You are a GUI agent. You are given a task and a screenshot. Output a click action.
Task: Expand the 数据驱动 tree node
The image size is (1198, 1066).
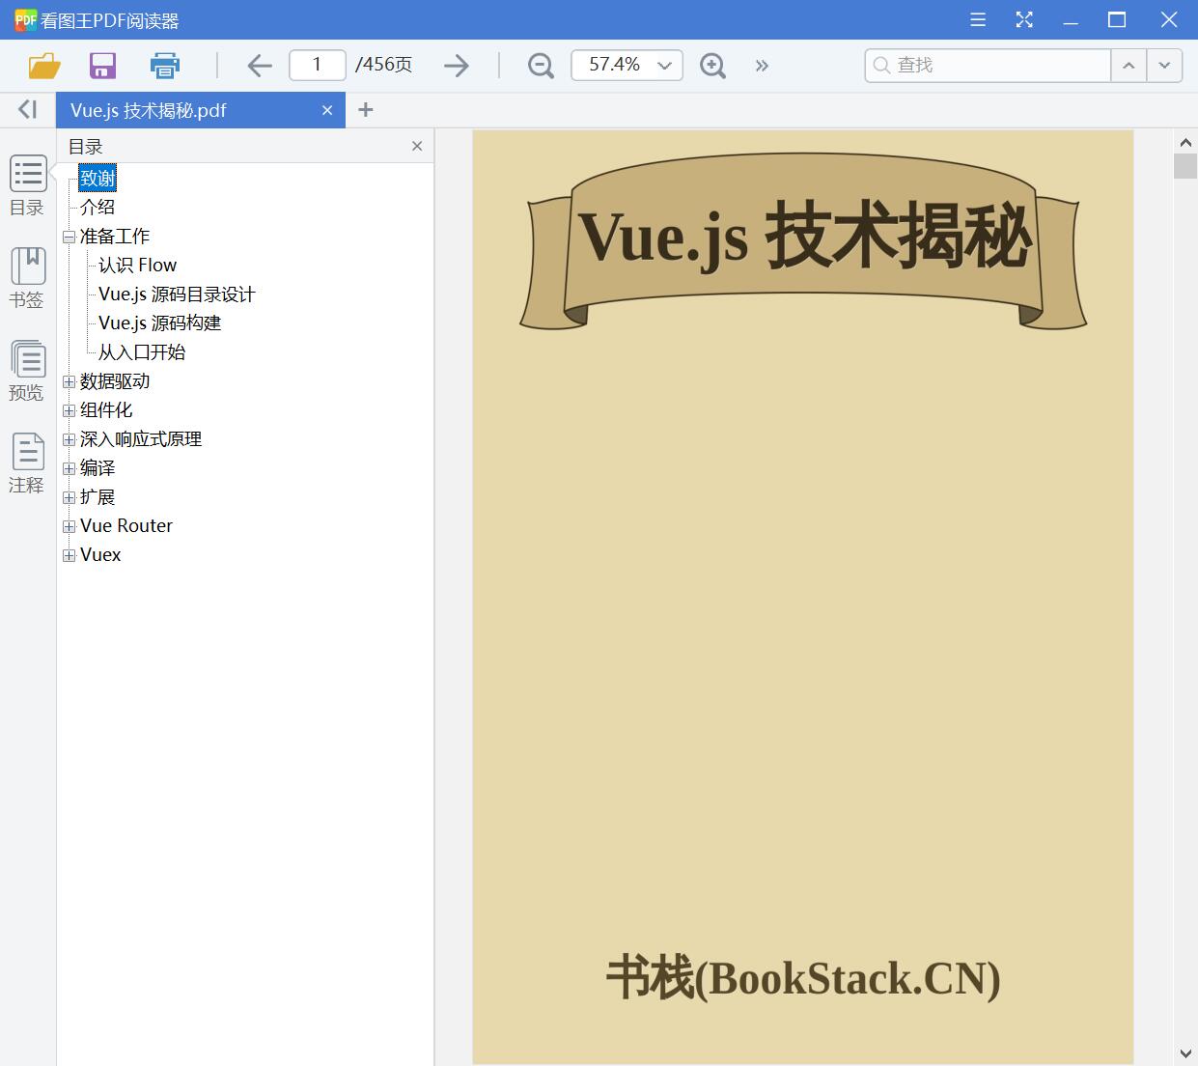[69, 381]
